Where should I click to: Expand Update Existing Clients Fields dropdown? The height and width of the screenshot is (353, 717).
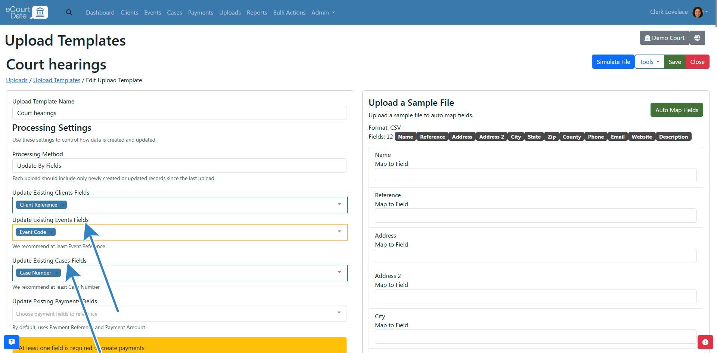coord(339,204)
